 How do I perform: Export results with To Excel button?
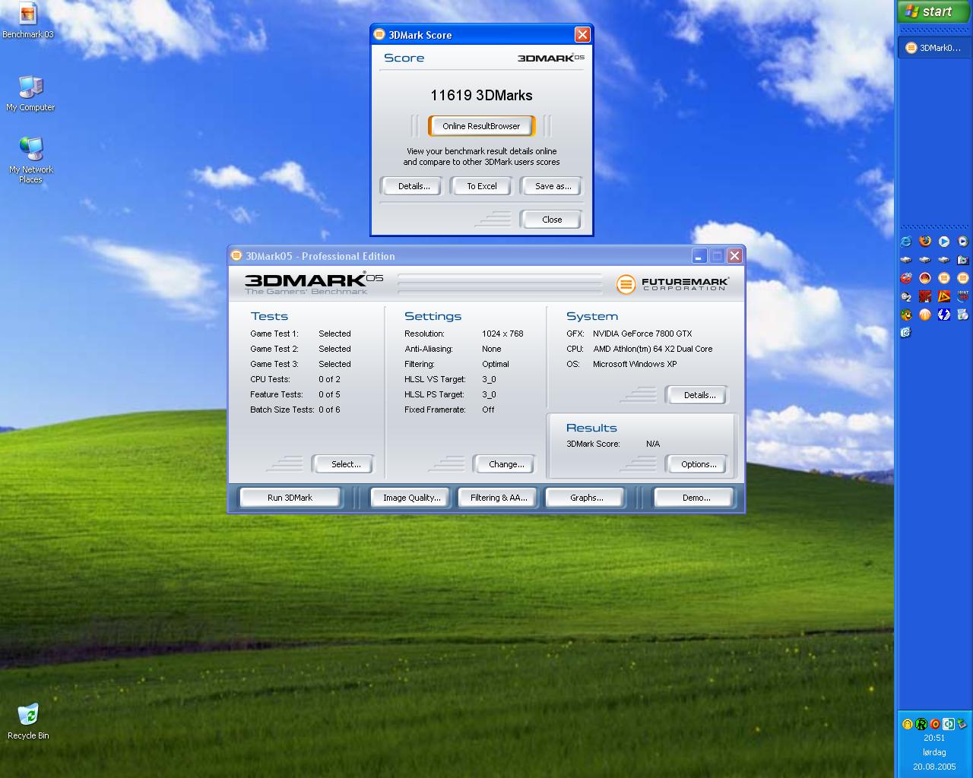(482, 186)
